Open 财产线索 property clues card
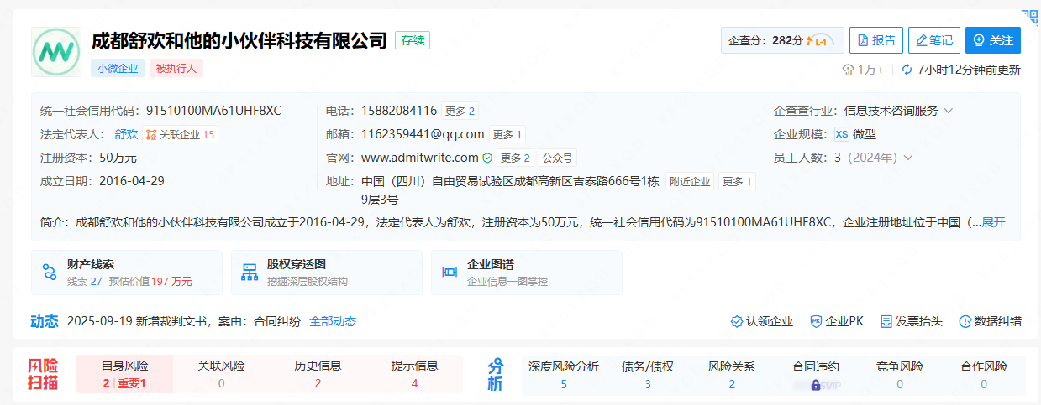The height and width of the screenshot is (405, 1041). (x=126, y=273)
